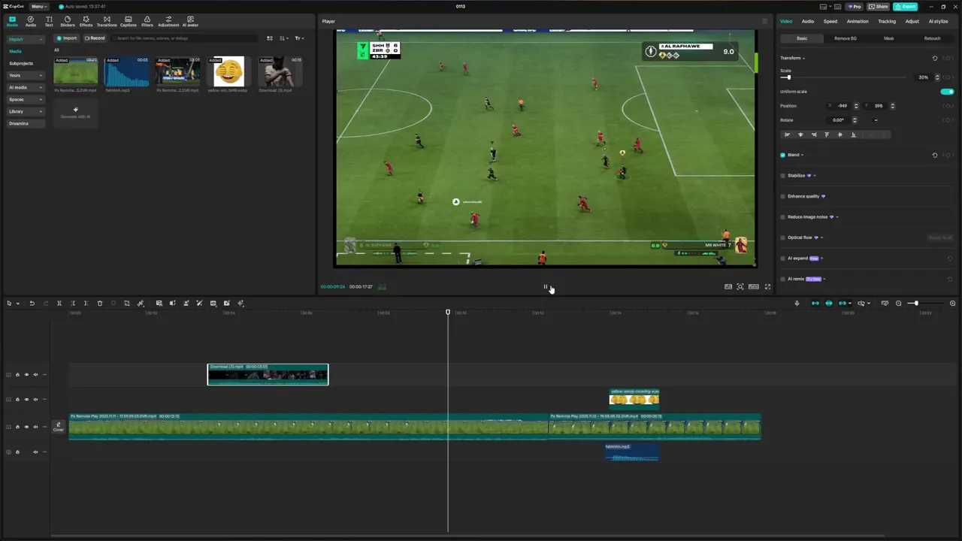Viewport: 962px width, 541px height.
Task: Click the timeline zoom slider
Action: click(x=924, y=304)
